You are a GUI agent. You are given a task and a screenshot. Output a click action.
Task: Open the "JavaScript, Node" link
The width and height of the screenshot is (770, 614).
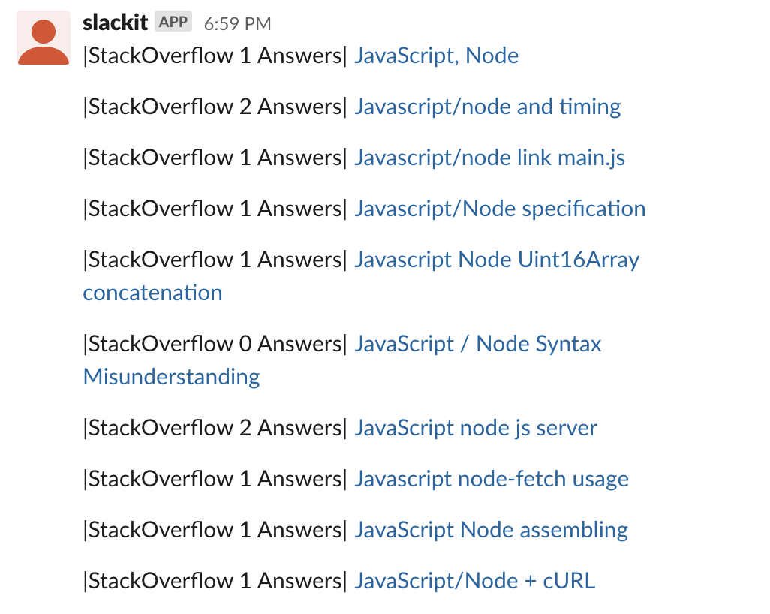[x=436, y=56]
